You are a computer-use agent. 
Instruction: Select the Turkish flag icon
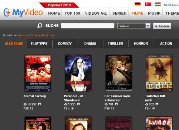pos(148,4)
